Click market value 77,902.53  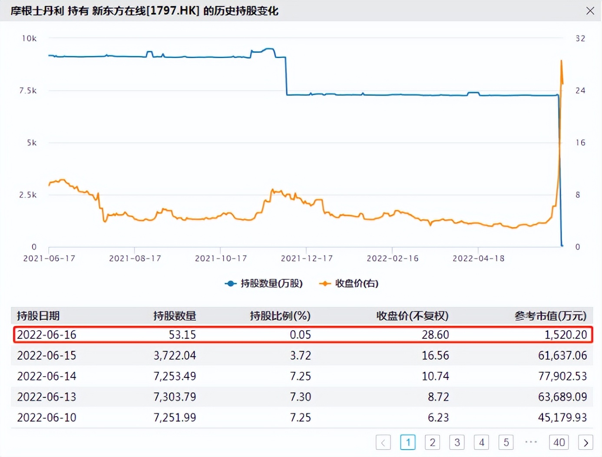coord(562,376)
